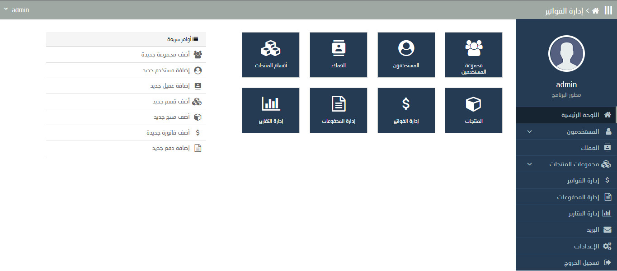This screenshot has width=617, height=271.
Task: Click the document icon for sidebar إدارة المدفوعات
Action: point(608,197)
